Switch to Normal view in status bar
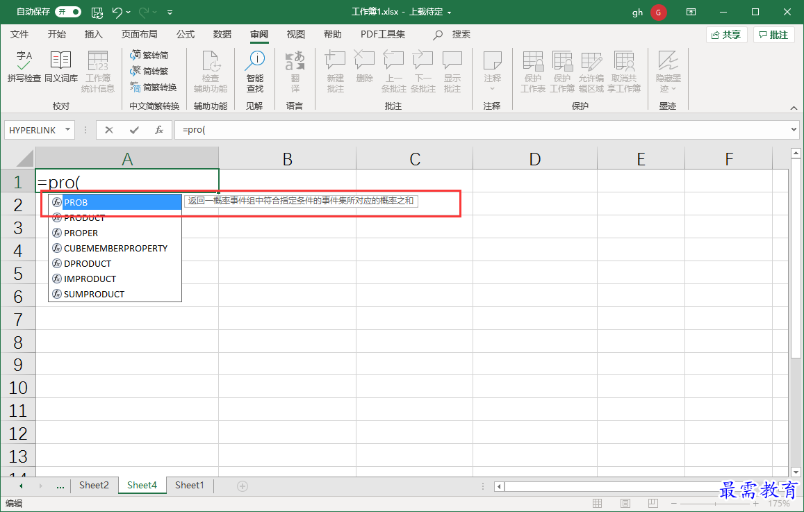The height and width of the screenshot is (512, 804). [x=598, y=503]
